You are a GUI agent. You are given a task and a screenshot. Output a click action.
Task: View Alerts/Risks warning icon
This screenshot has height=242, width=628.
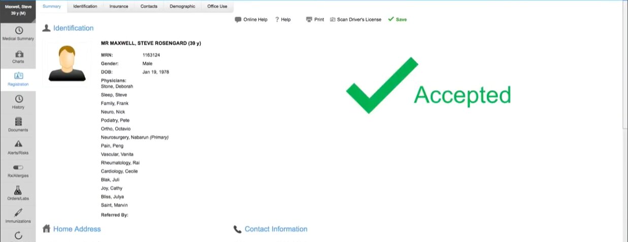tap(18, 145)
